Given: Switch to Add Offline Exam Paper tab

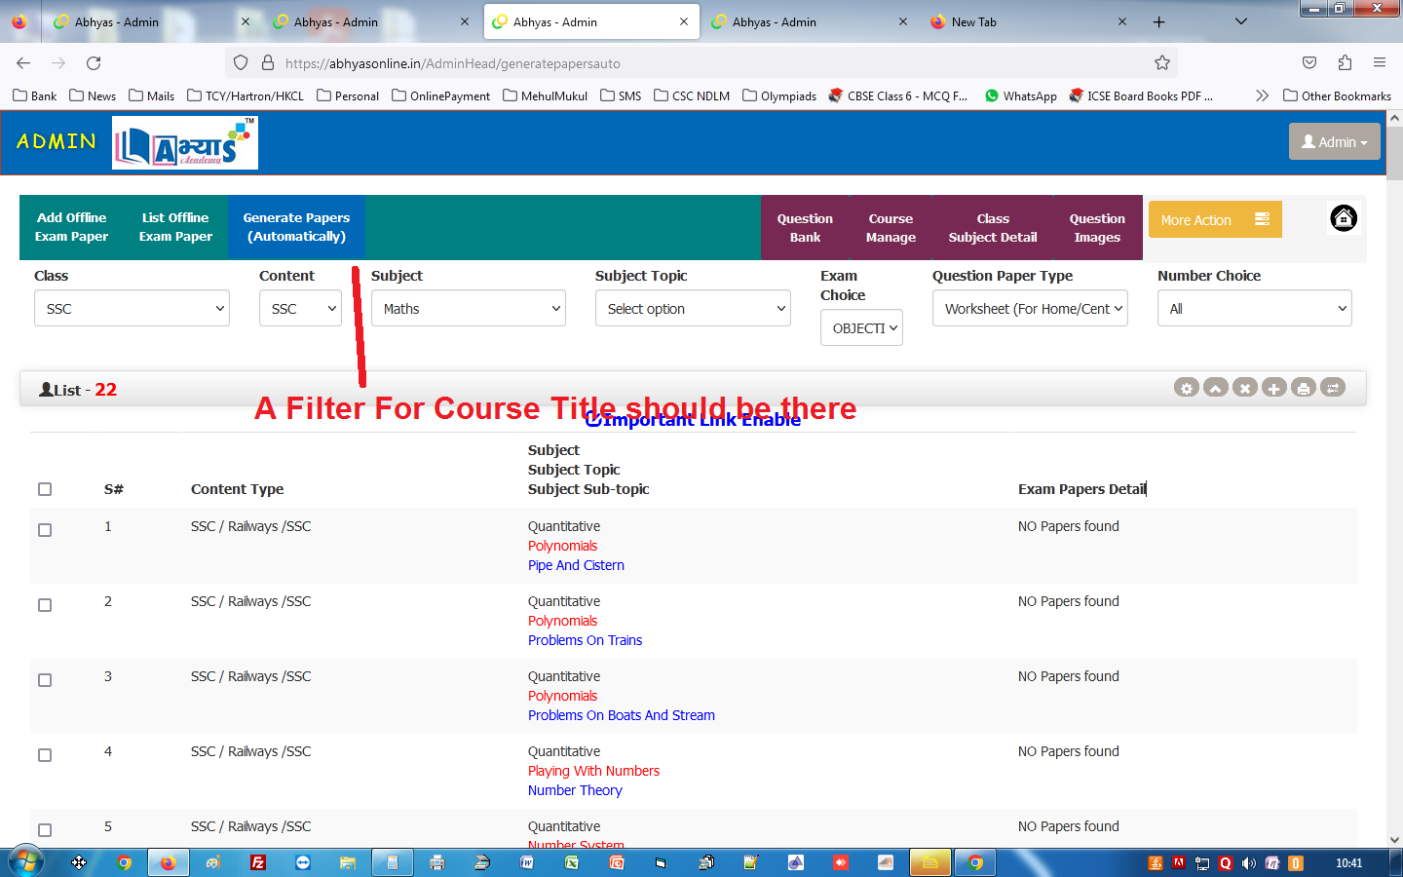Looking at the screenshot, I should [72, 227].
